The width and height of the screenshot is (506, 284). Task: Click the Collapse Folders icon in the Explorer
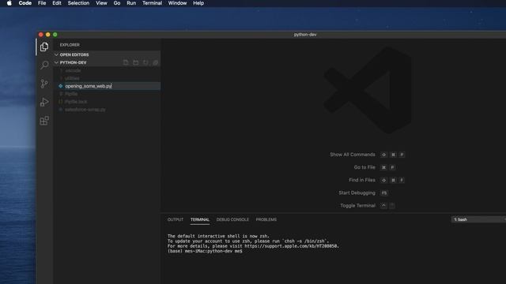tap(155, 62)
